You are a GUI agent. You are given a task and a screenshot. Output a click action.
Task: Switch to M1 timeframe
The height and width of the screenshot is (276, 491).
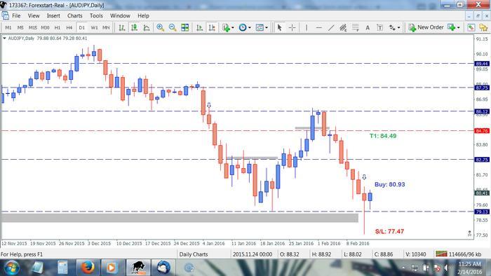[x=8, y=27]
